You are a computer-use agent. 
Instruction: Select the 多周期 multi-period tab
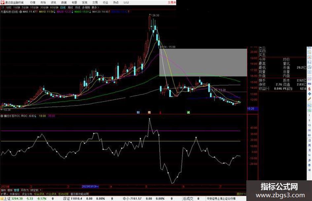[86, 7]
